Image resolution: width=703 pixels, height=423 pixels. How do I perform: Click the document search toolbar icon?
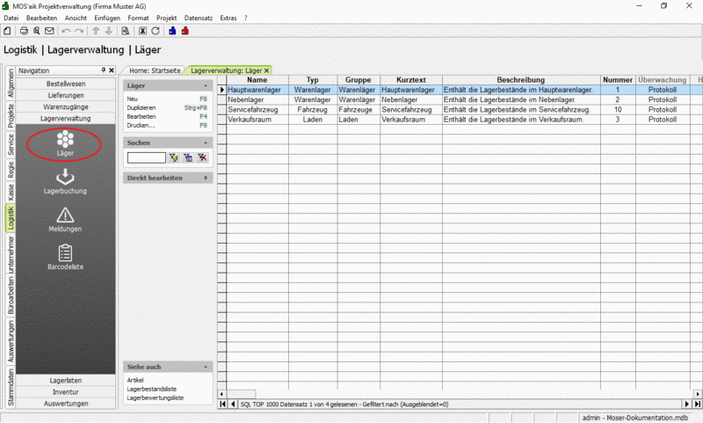(x=126, y=31)
